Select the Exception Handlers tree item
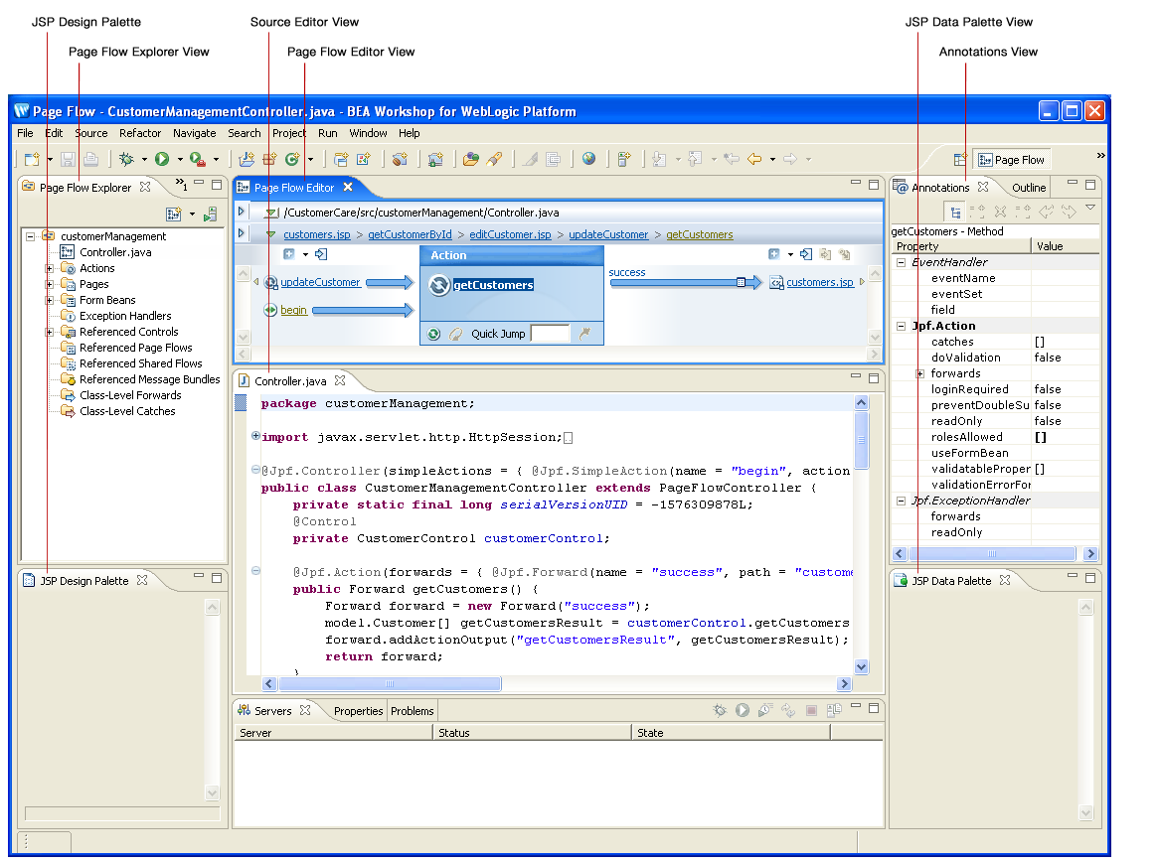Image resolution: width=1159 pixels, height=863 pixels. tap(125, 316)
